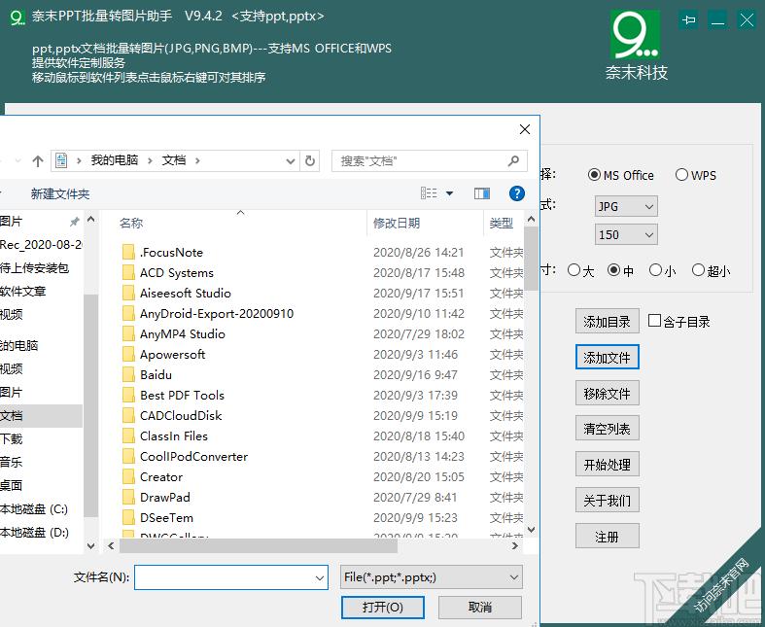Click the Best PDF Tools folder icon
The image size is (765, 627).
click(128, 396)
